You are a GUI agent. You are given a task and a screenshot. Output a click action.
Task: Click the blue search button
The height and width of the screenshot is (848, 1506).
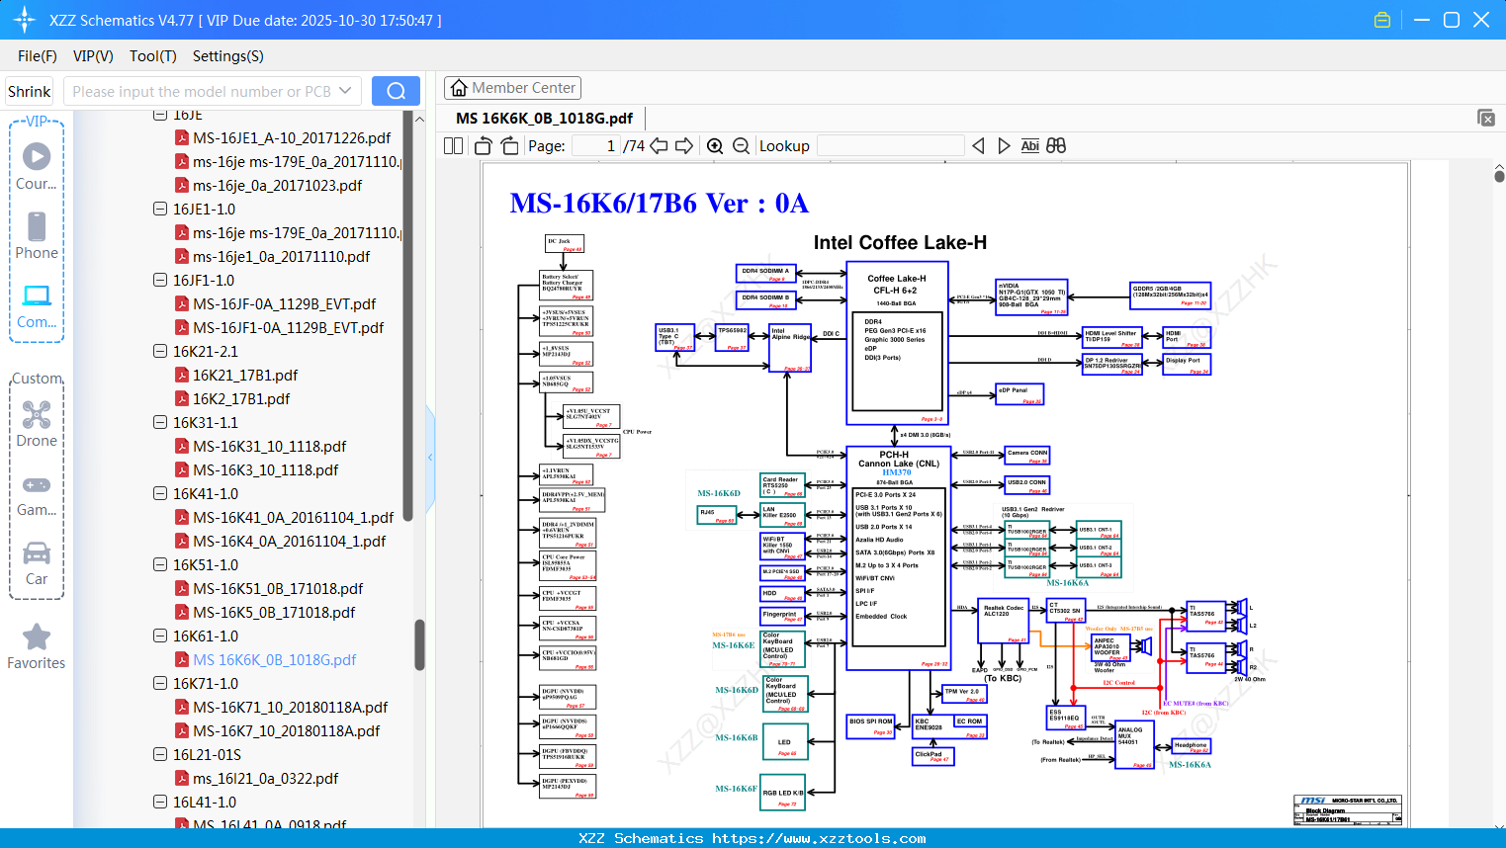396,91
